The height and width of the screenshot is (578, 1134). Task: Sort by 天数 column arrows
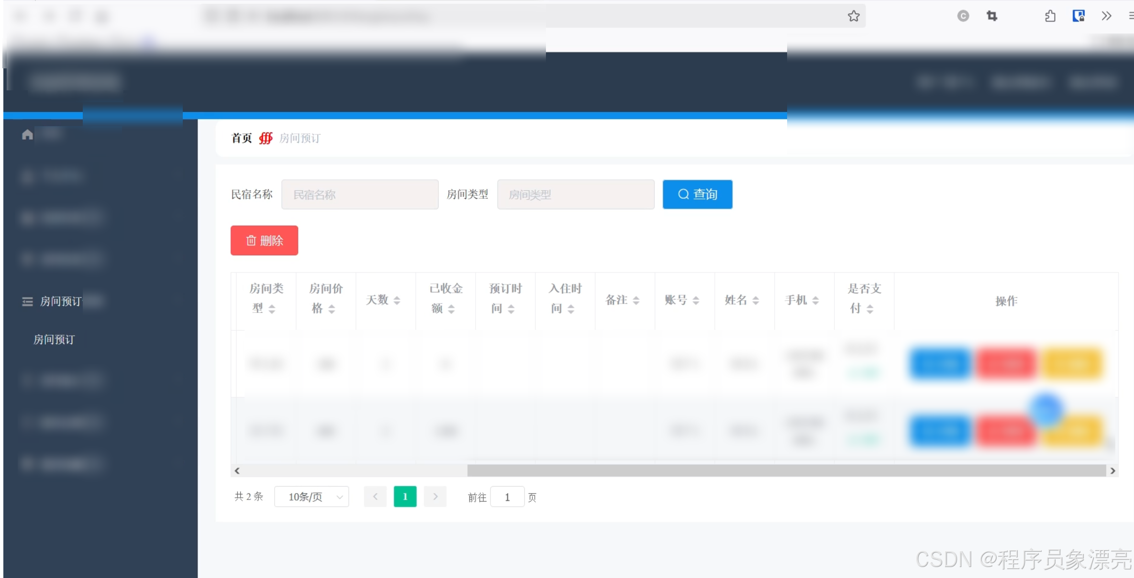click(x=397, y=300)
